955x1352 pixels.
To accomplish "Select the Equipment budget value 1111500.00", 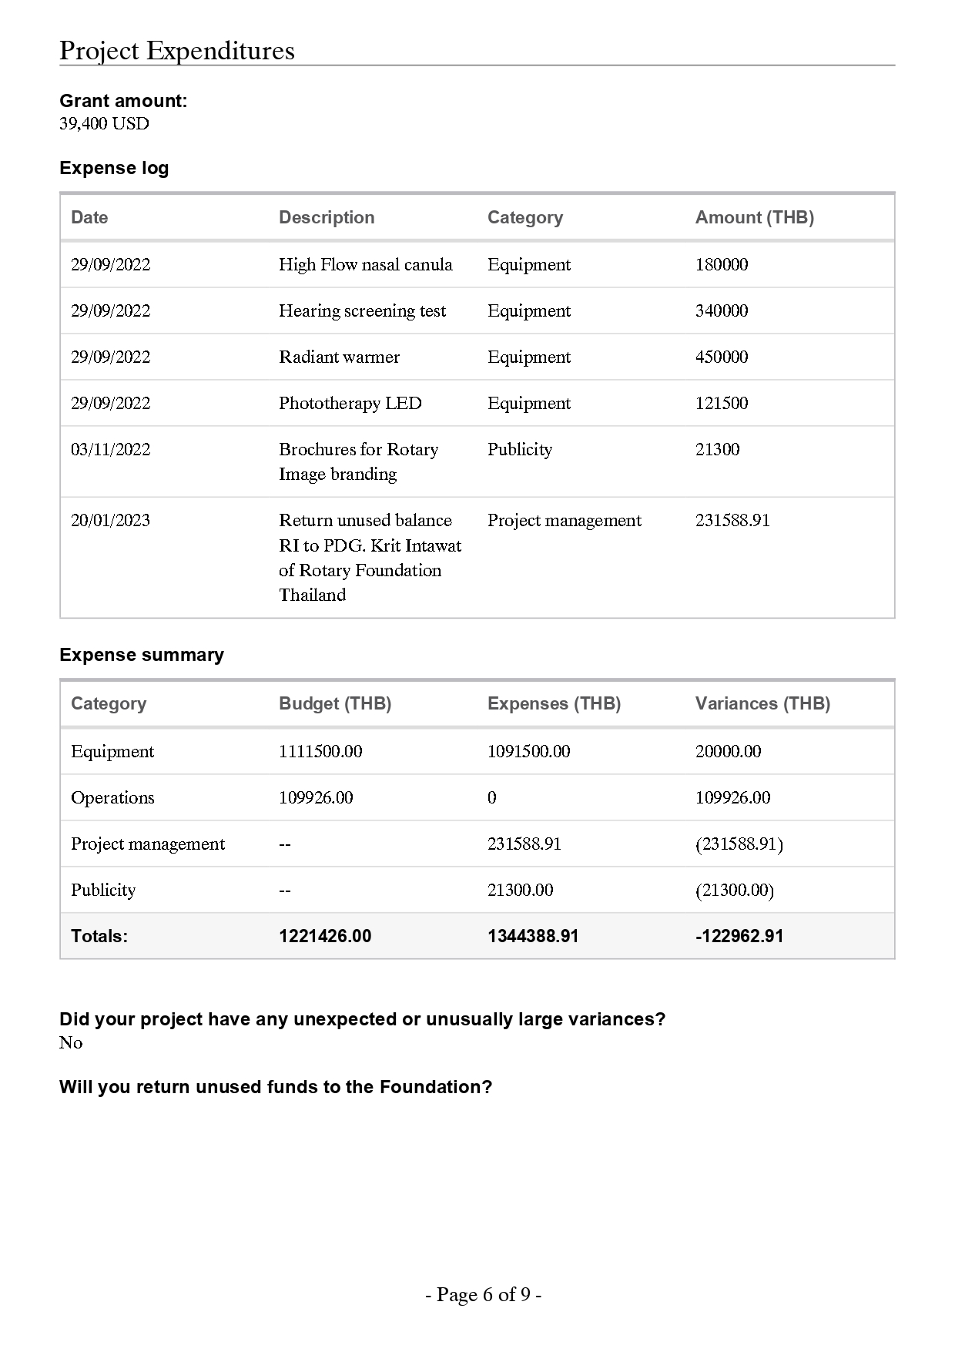I will click(320, 751).
